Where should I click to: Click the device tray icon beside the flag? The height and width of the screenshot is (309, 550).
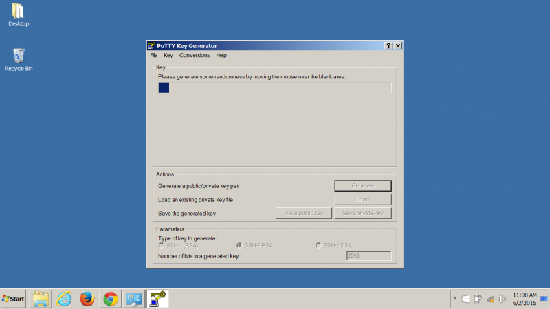click(x=478, y=299)
